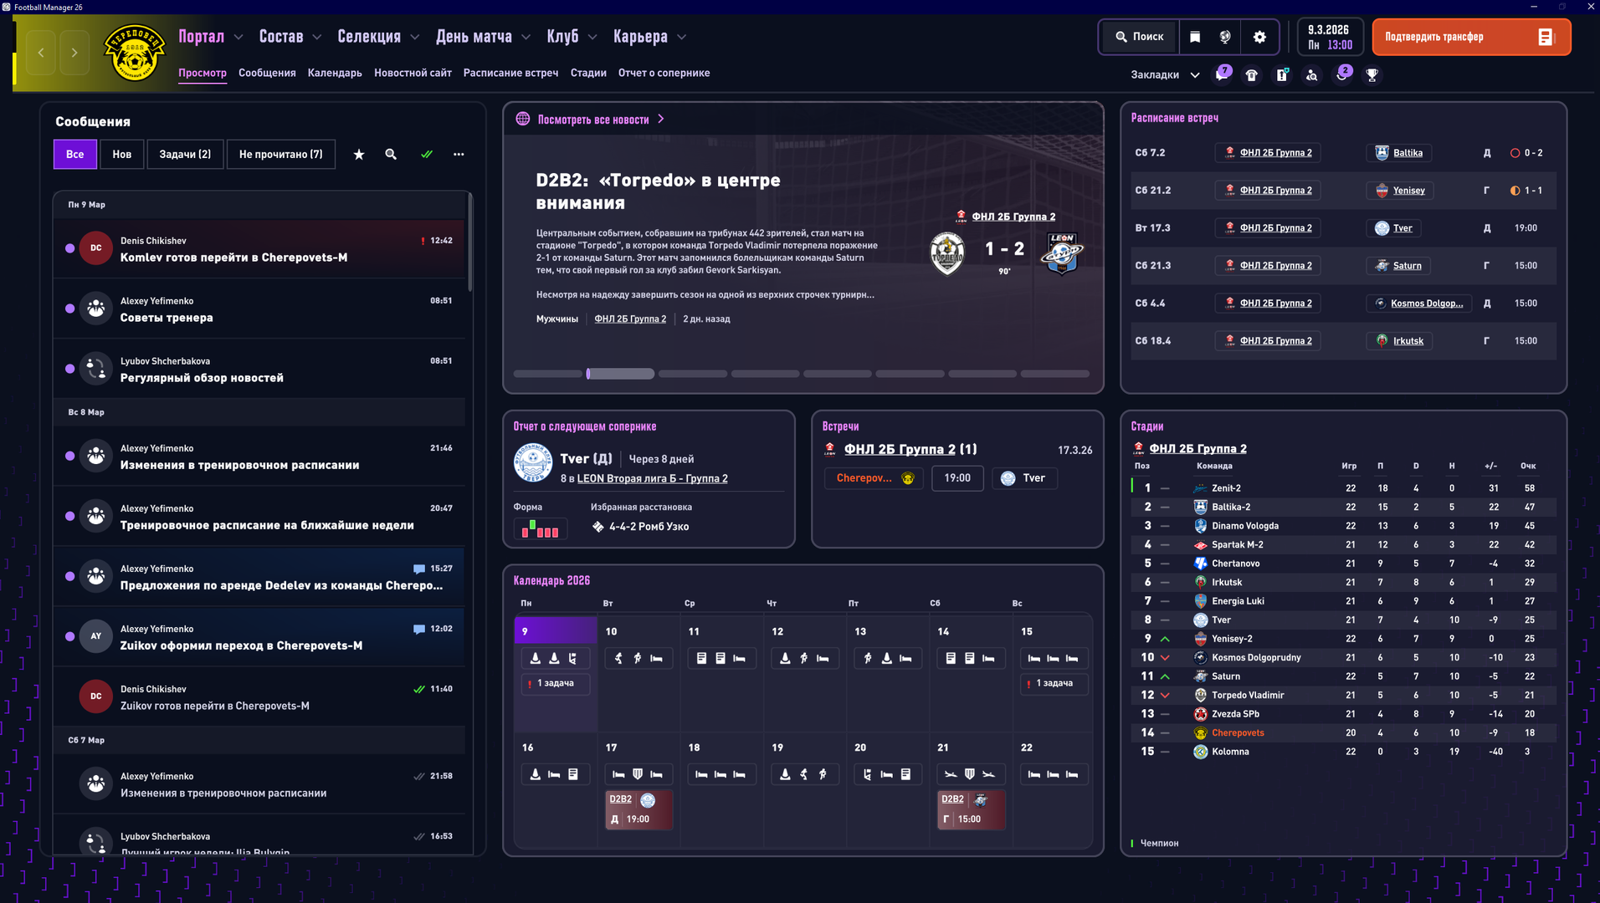
Task: Open the Cherepovets club badge
Action: (x=134, y=53)
